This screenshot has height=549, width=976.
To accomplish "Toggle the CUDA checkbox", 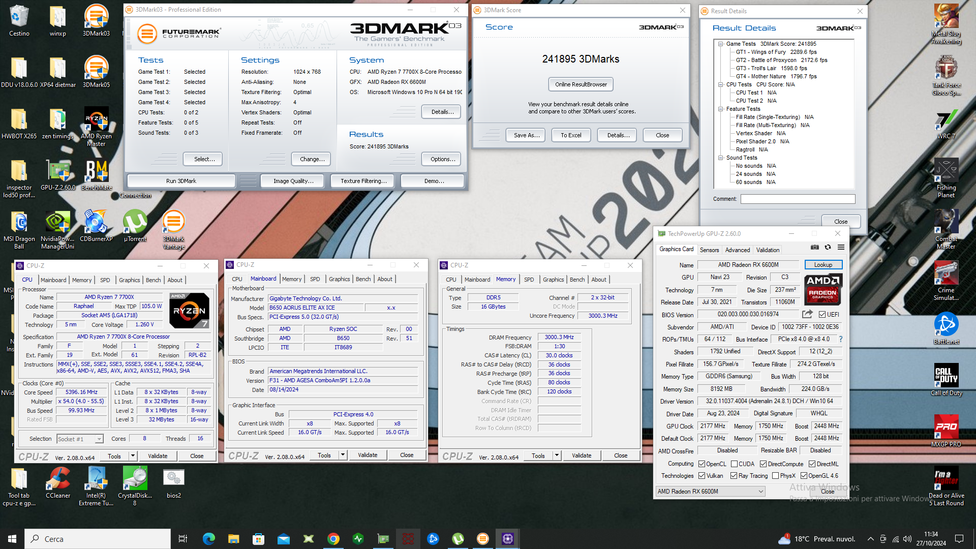I will [x=734, y=464].
